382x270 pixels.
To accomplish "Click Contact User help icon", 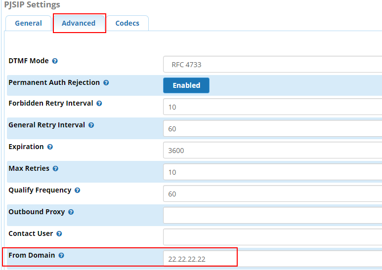I will pos(59,234).
